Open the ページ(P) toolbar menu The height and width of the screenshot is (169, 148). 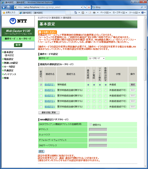105,13
